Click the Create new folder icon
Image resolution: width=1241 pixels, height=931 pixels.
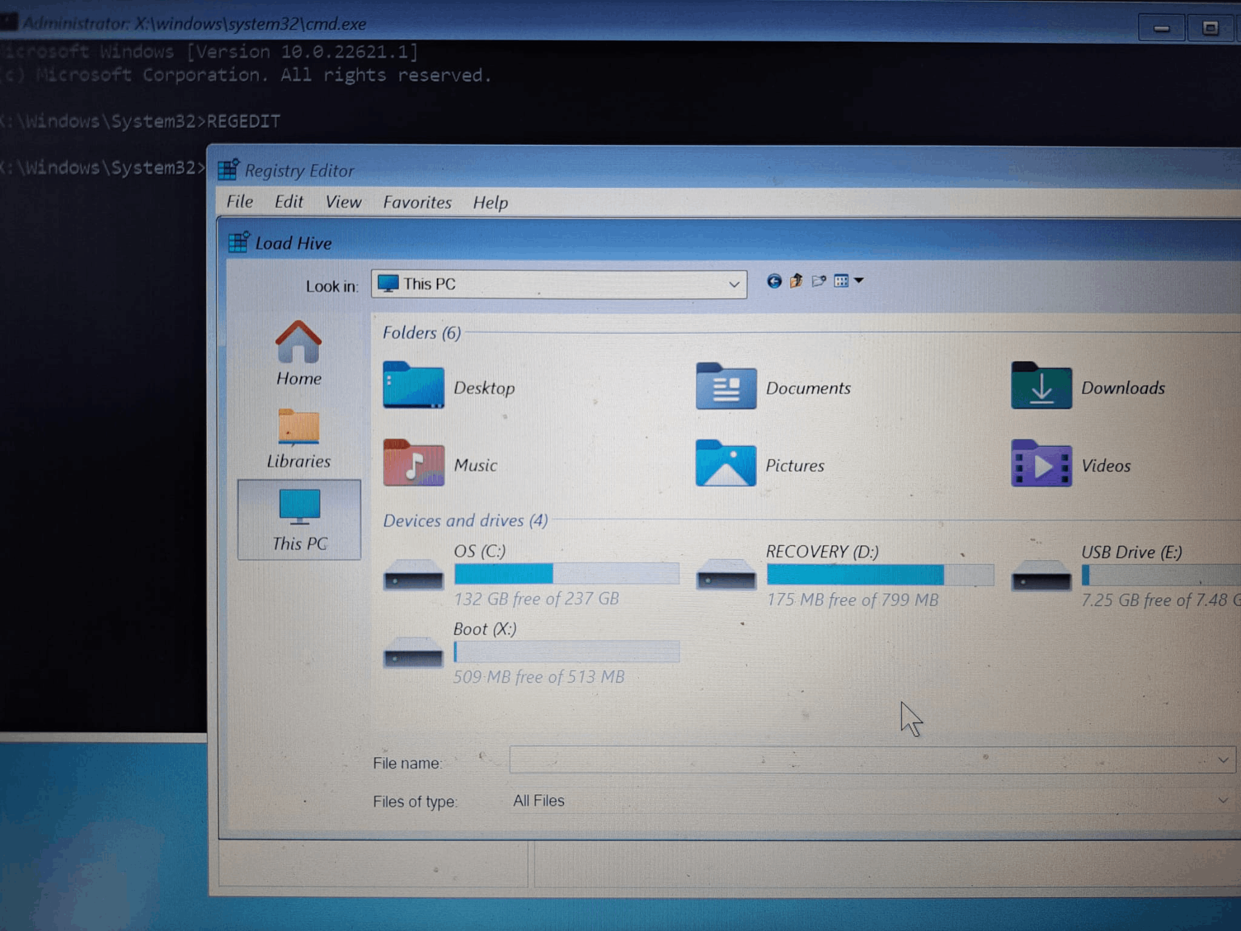pyautogui.click(x=819, y=281)
